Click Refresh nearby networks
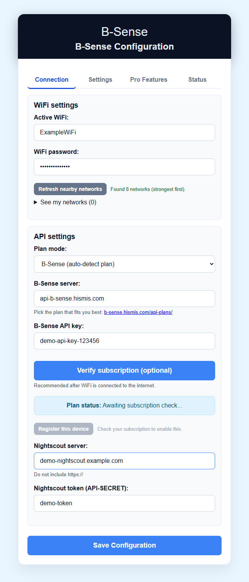The image size is (249, 582). 70,189
